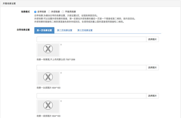Click the 场景一头部图片 654*193 caption
The width and height of the screenshot is (181, 118).
click(x=49, y=88)
